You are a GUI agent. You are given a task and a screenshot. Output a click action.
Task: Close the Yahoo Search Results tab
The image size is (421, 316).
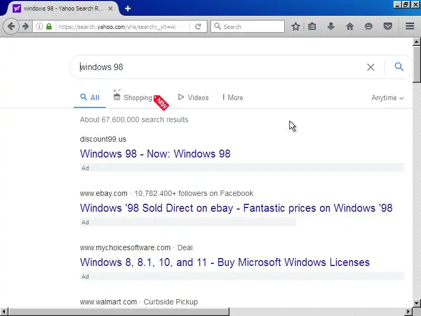coord(111,8)
